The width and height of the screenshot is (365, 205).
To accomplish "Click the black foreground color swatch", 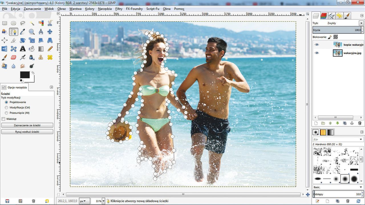I will coord(25,75).
